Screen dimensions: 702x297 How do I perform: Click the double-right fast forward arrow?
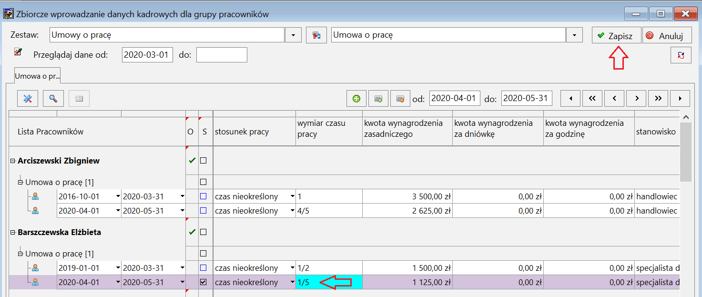click(658, 99)
